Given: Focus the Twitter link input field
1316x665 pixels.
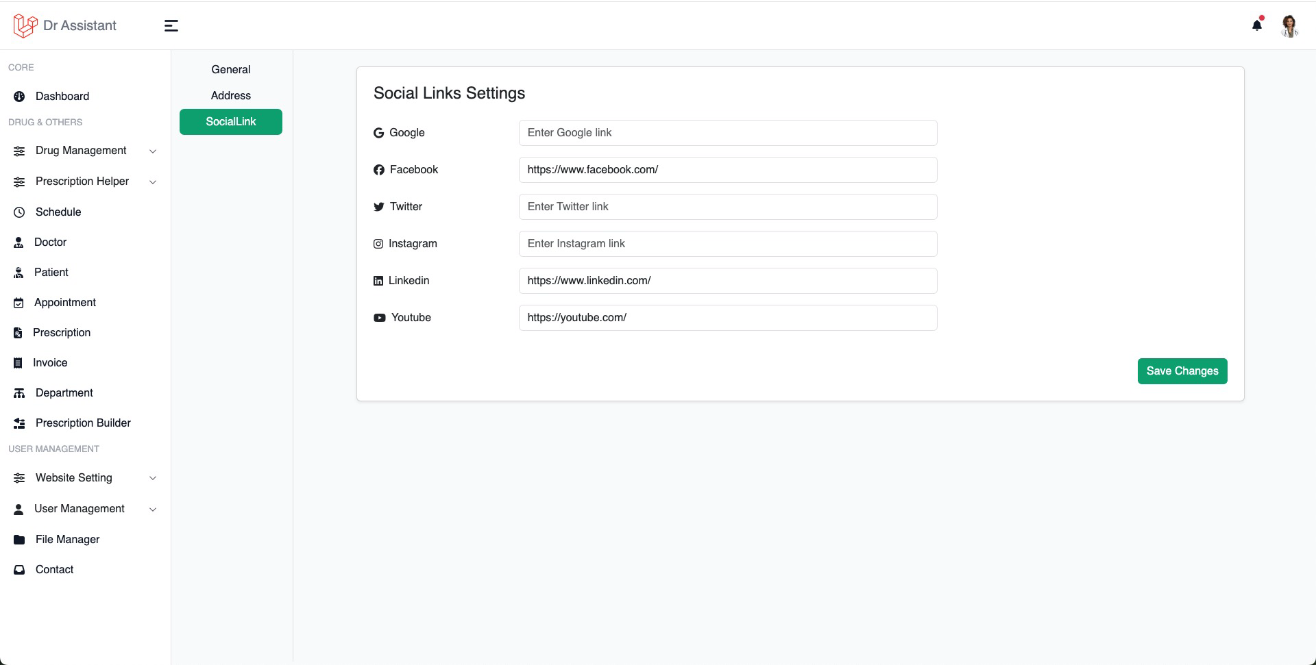Looking at the screenshot, I should 728,207.
